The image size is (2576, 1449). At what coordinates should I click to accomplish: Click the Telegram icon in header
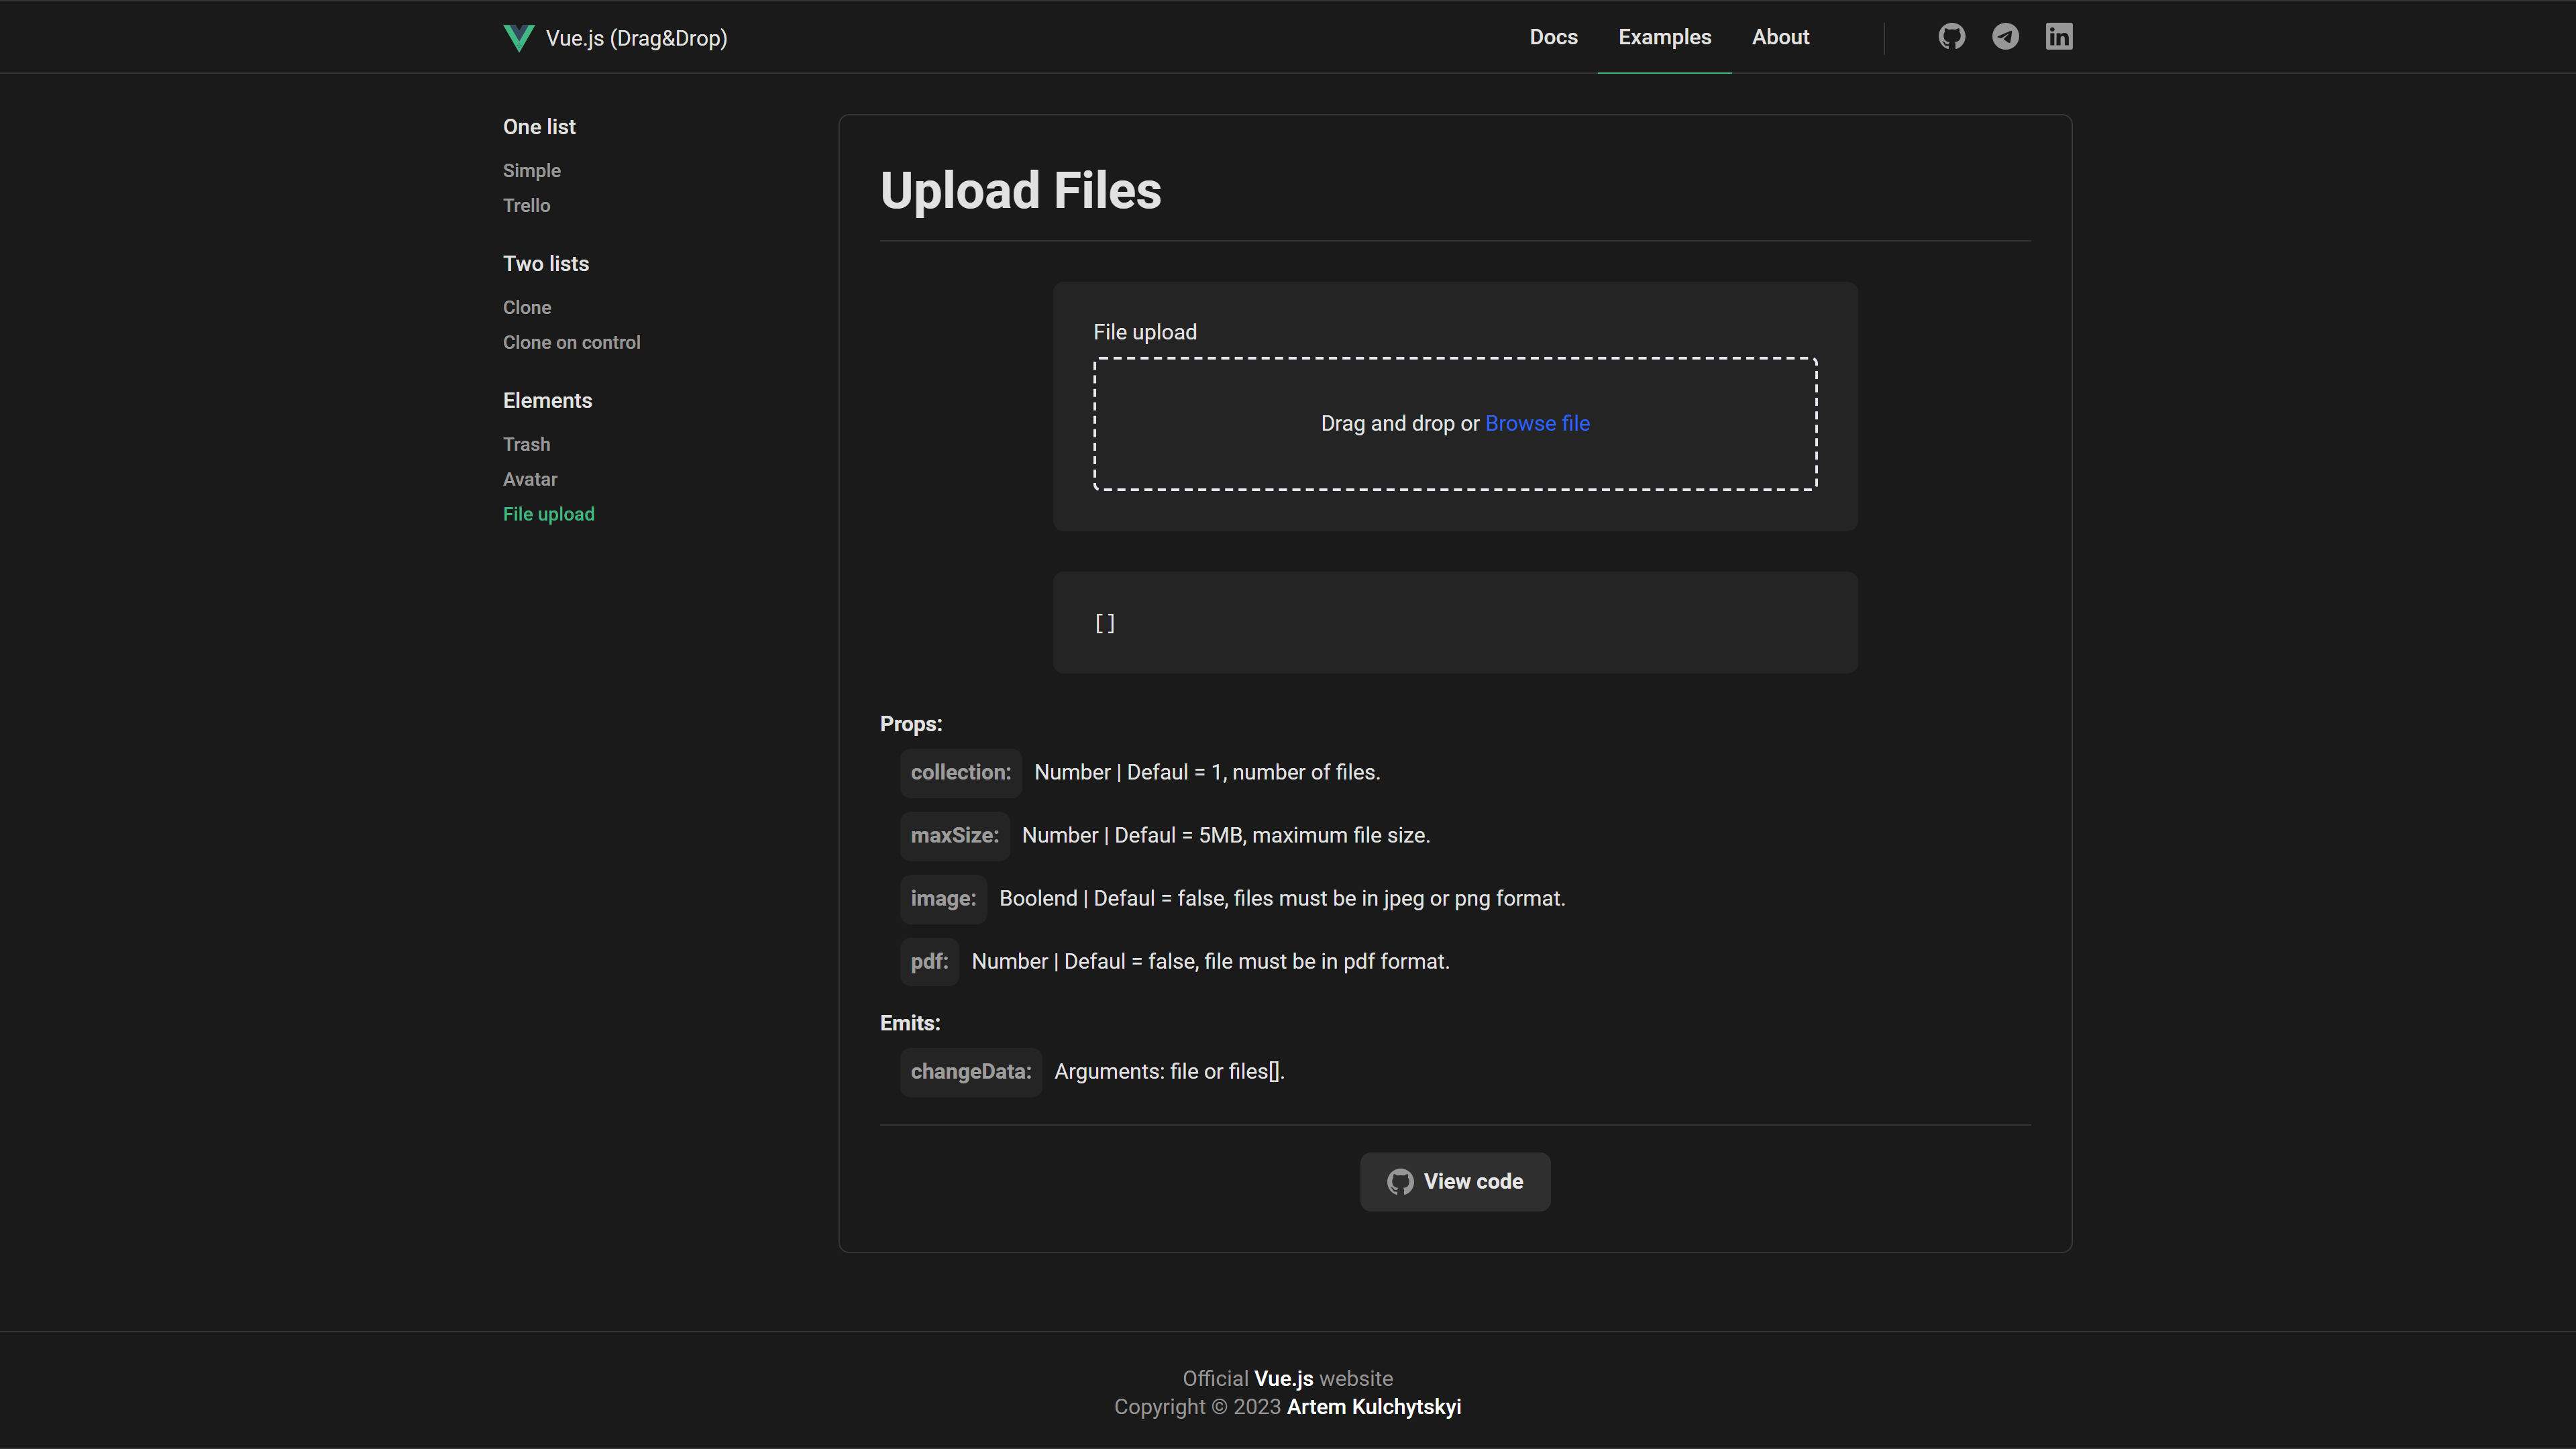click(x=2005, y=37)
